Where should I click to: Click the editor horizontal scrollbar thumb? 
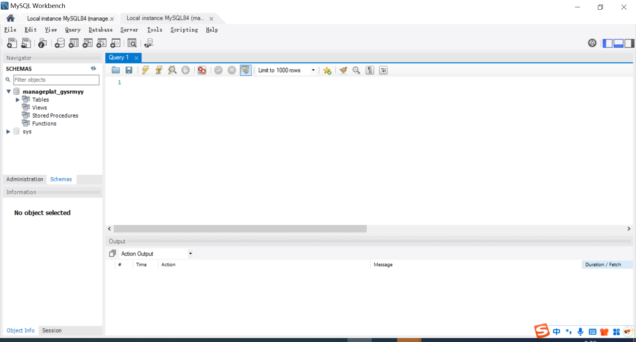[240, 229]
